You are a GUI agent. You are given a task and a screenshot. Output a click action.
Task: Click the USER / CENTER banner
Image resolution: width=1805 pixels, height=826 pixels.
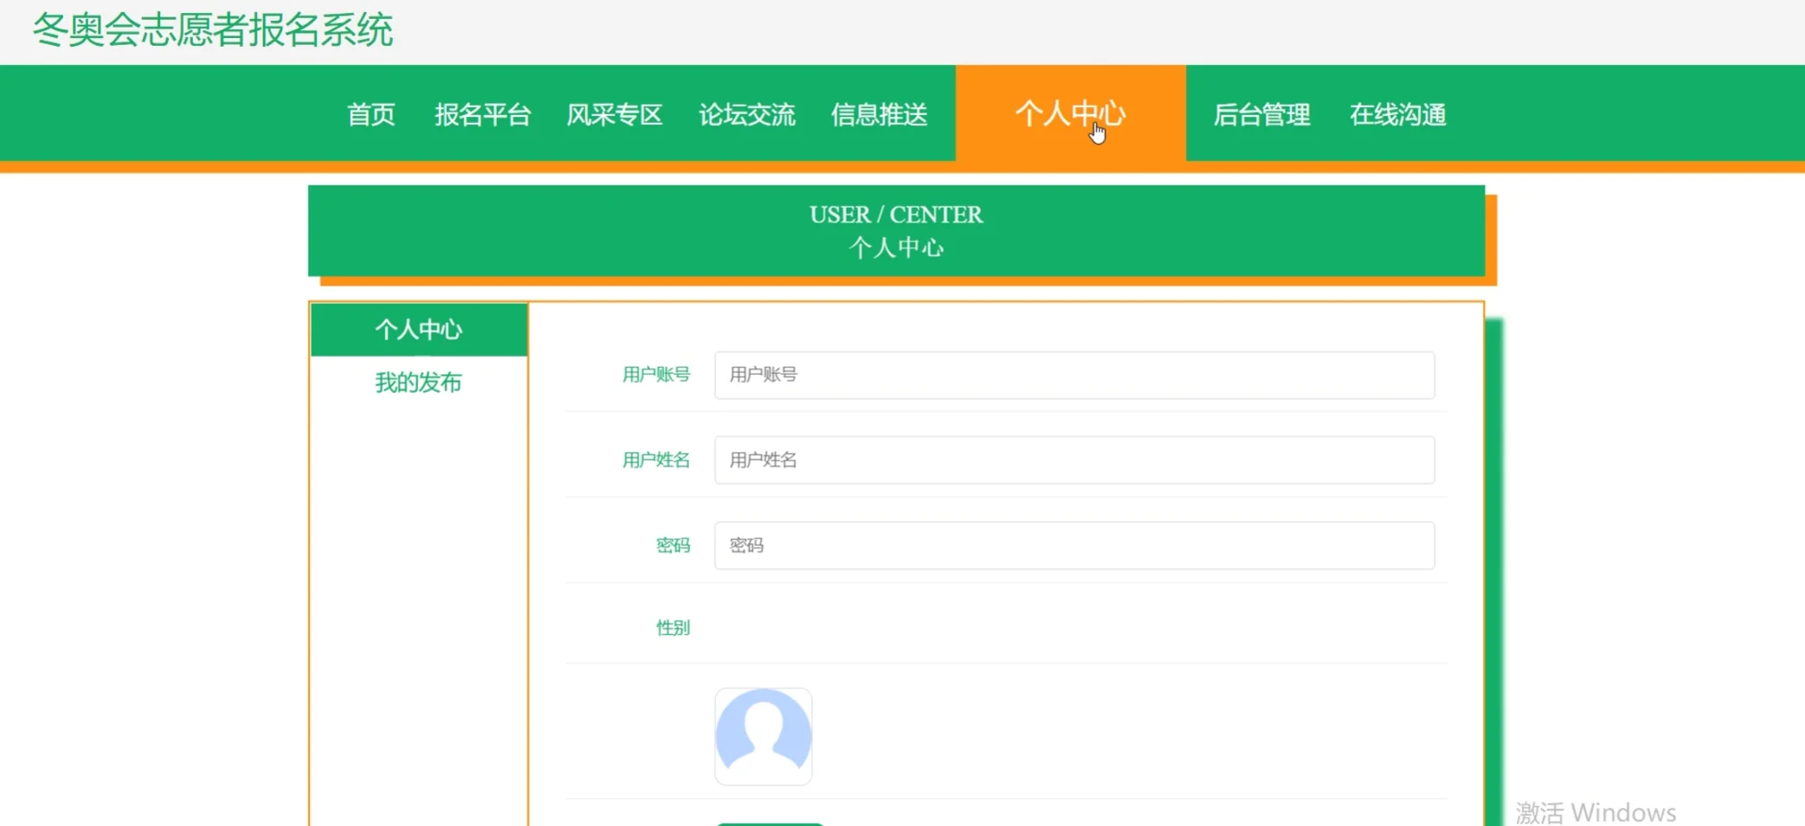pos(896,229)
